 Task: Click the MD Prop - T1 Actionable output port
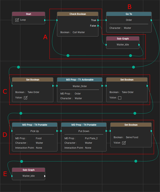coord(102,86)
